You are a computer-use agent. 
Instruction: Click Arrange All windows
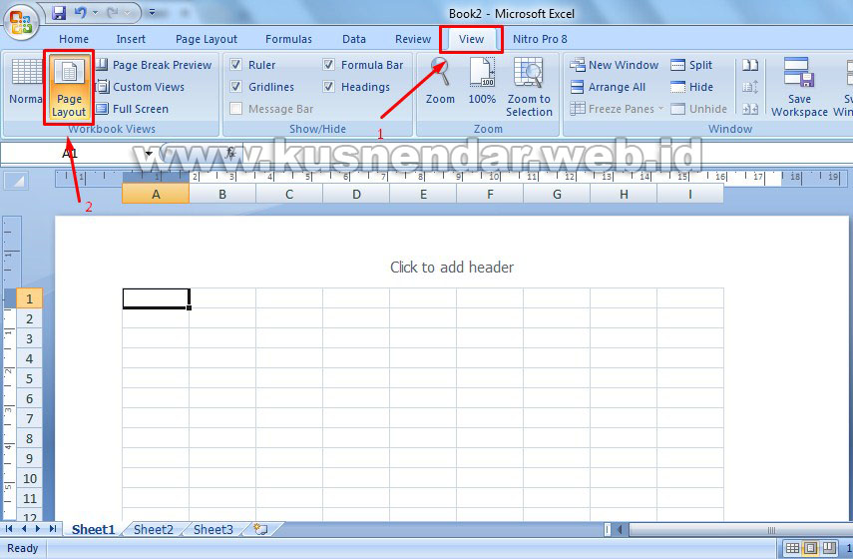(x=608, y=87)
